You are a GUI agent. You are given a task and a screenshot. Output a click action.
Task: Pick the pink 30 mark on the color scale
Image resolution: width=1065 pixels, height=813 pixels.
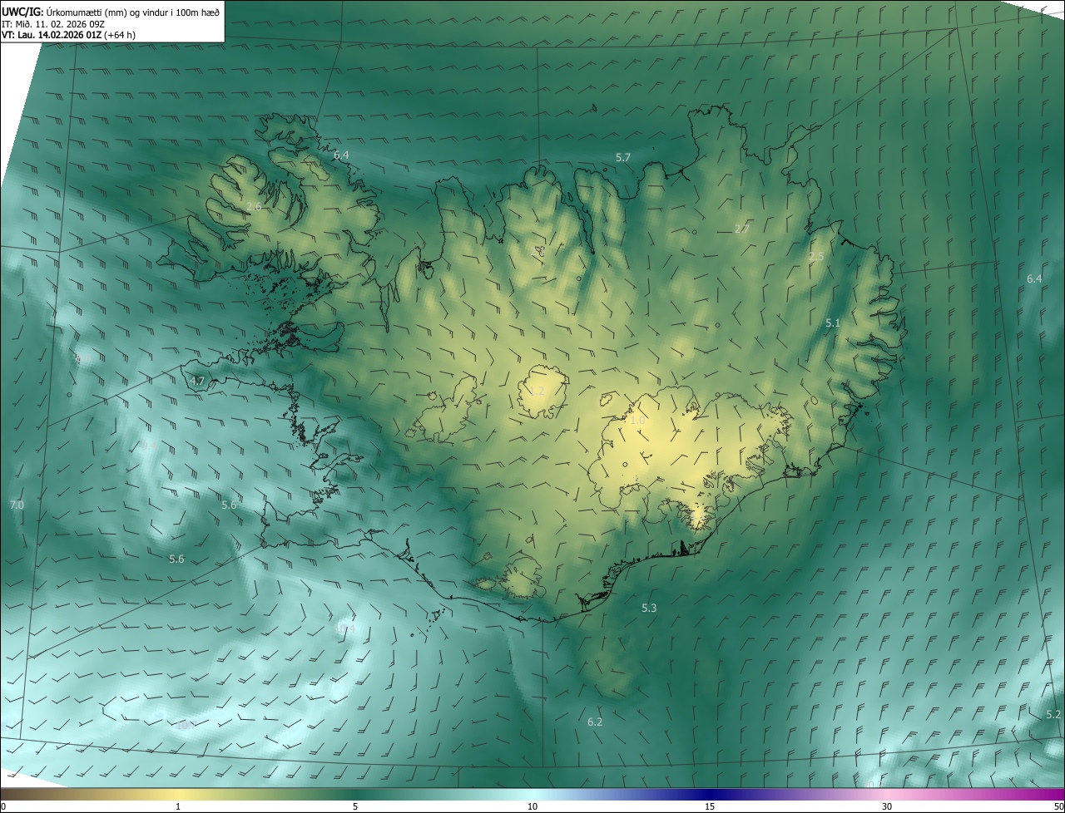(887, 806)
